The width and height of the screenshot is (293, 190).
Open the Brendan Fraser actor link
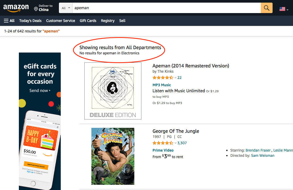click(x=257, y=150)
